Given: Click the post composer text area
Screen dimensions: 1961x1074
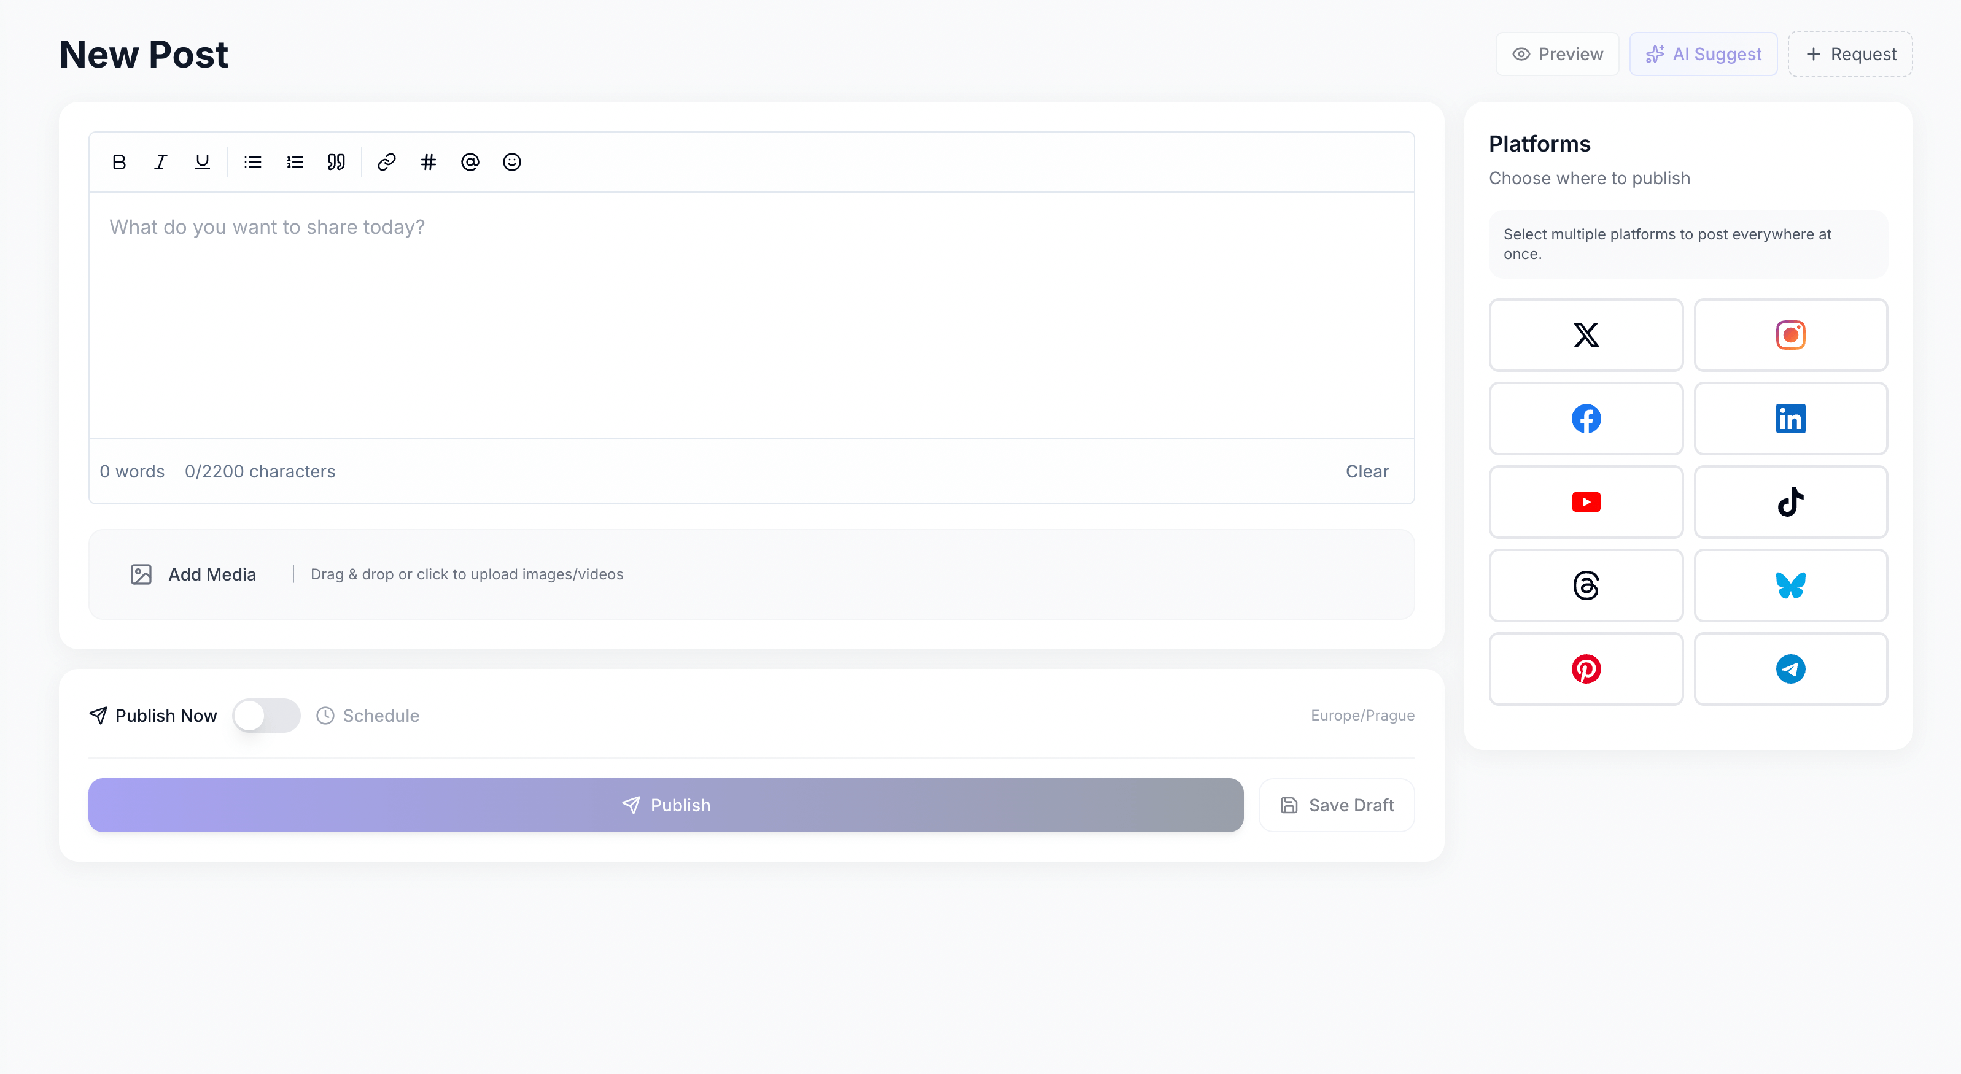Looking at the screenshot, I should [751, 304].
